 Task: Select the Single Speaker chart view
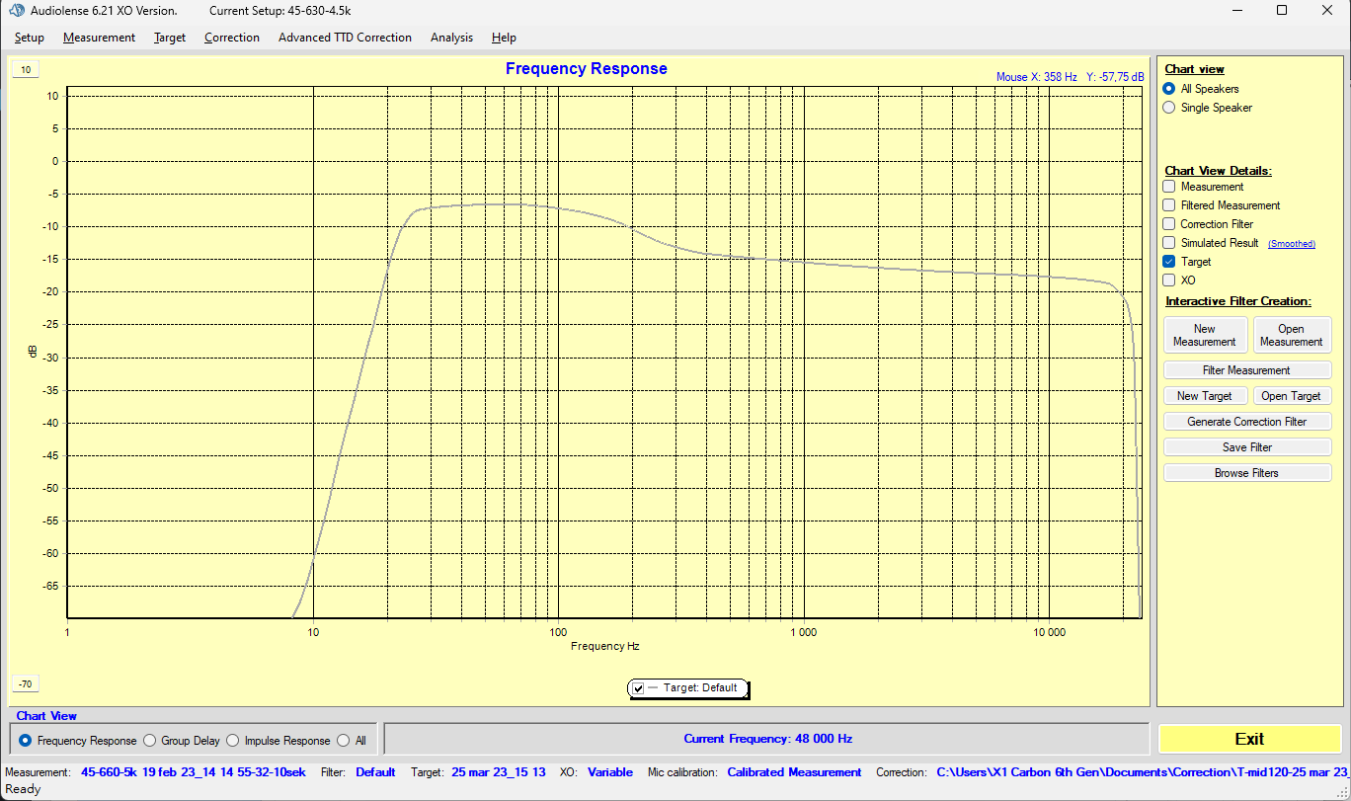(1169, 108)
